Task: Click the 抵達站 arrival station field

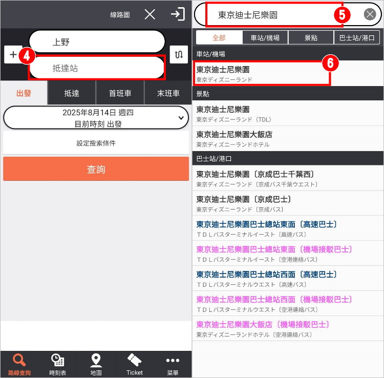Action: [x=97, y=68]
